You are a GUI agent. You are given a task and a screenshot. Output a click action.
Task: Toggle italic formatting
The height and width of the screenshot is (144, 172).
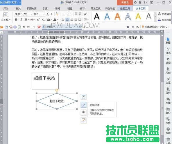pyautogui.click(x=21, y=20)
